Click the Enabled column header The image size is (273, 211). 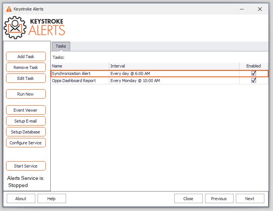tap(253, 66)
